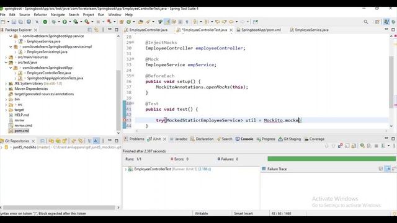Expand EmployeeControllerTest in JUnit results
This screenshot has width=397, height=223.
pyautogui.click(x=125, y=169)
